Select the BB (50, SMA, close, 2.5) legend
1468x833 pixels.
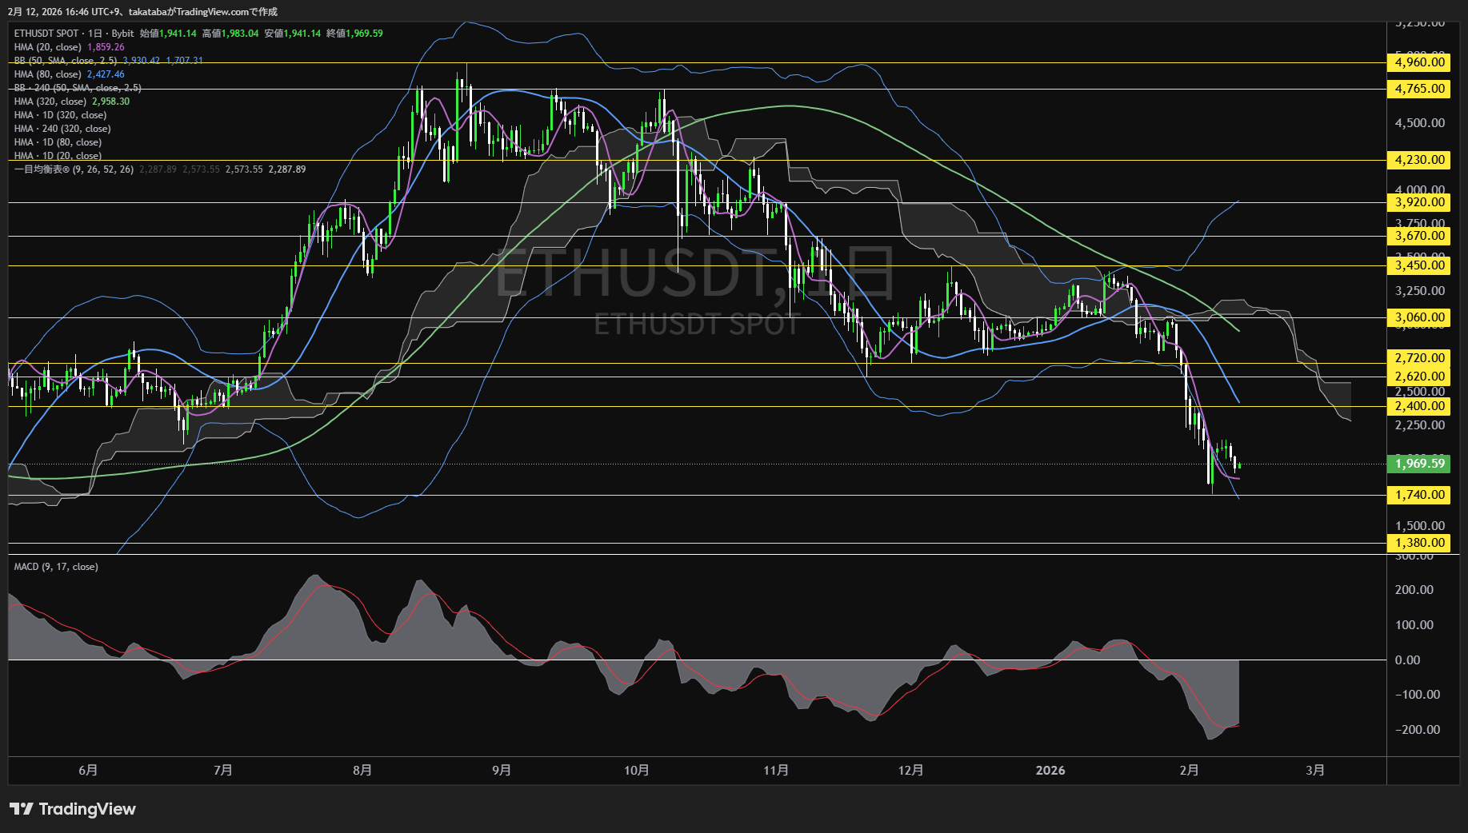[x=66, y=61]
